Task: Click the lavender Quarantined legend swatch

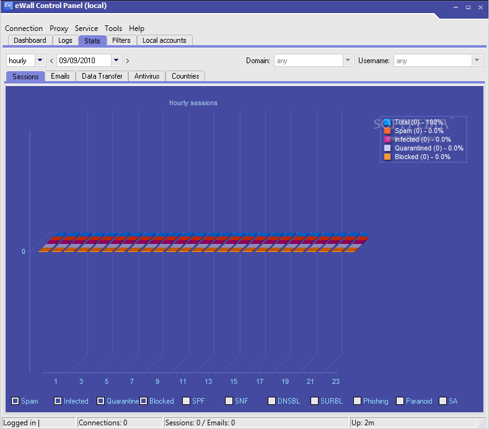Action: coord(387,148)
